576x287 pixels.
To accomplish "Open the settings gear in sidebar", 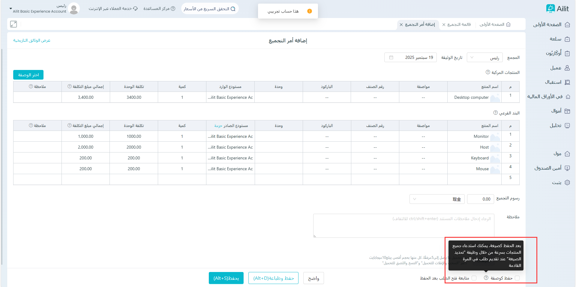I will pos(567,183).
